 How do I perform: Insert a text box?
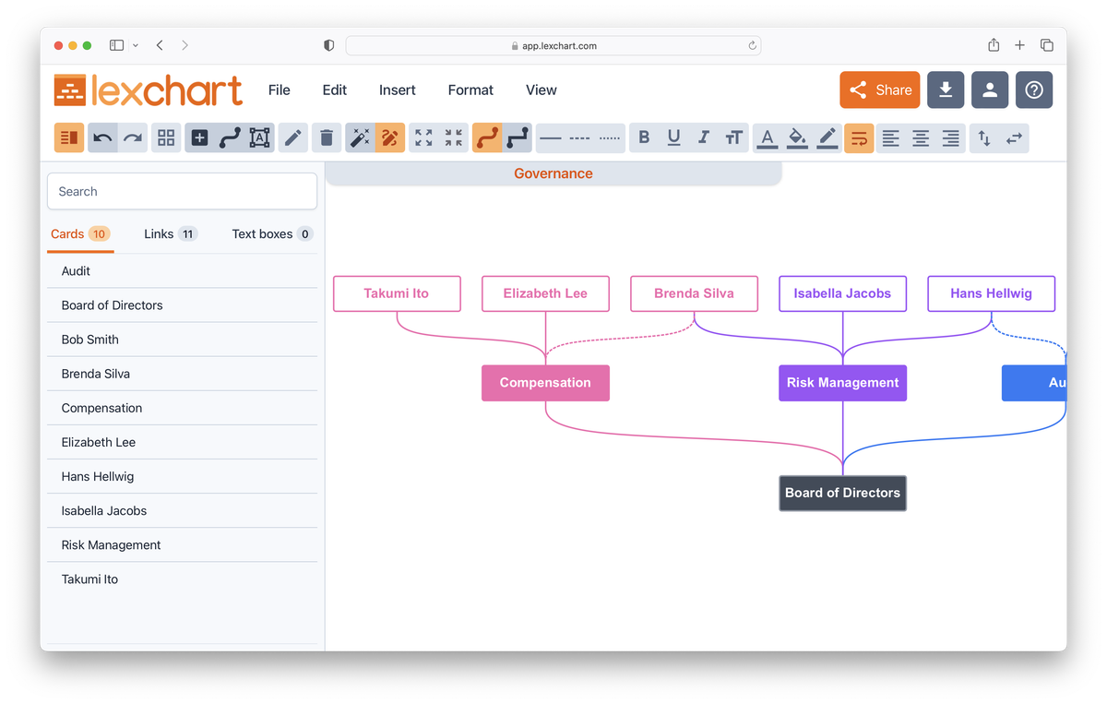coord(260,138)
